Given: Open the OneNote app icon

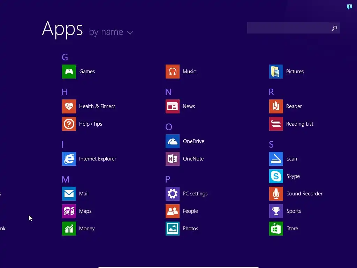Looking at the screenshot, I should [x=173, y=159].
